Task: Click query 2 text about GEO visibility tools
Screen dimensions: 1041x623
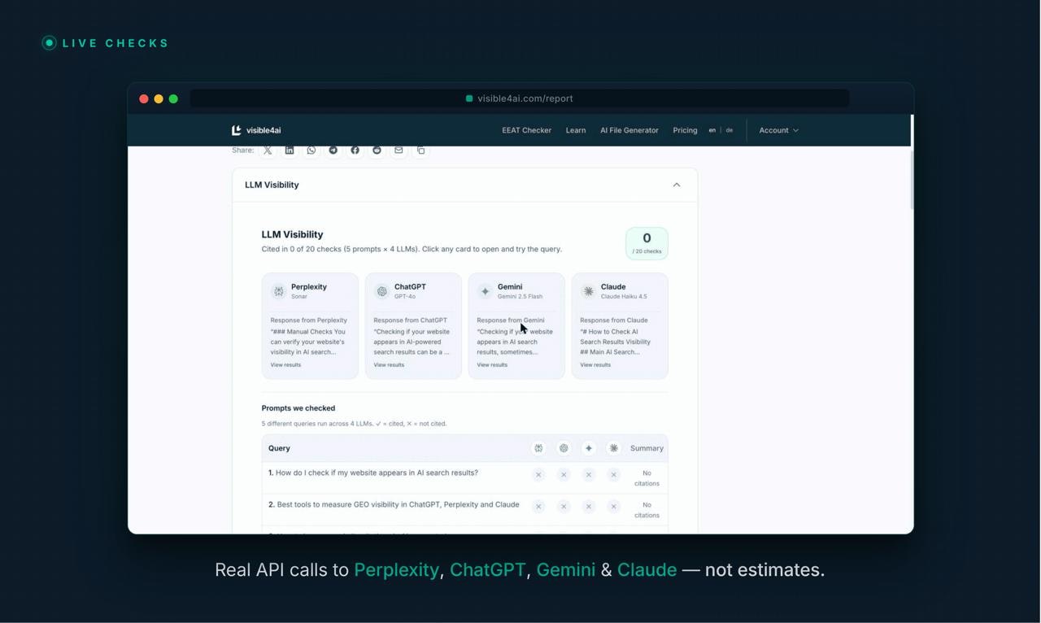Action: pos(398,504)
